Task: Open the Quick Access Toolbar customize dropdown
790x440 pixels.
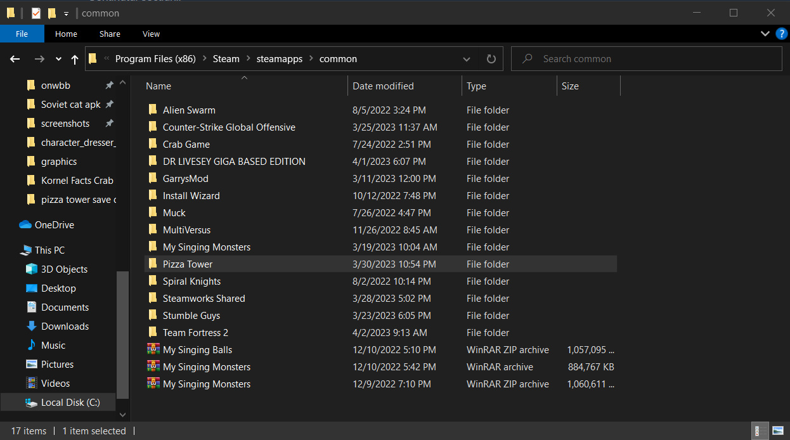Action: point(66,13)
